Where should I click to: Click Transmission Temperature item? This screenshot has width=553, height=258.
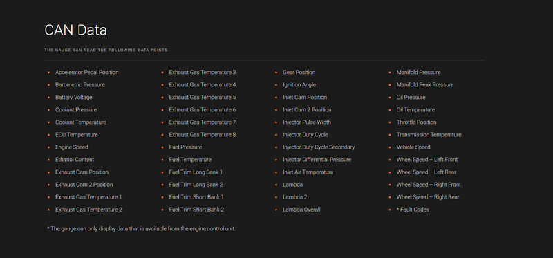click(x=429, y=135)
